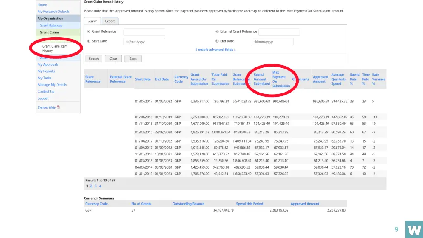
Task: Open My Reports link
Action: pyautogui.click(x=46, y=71)
